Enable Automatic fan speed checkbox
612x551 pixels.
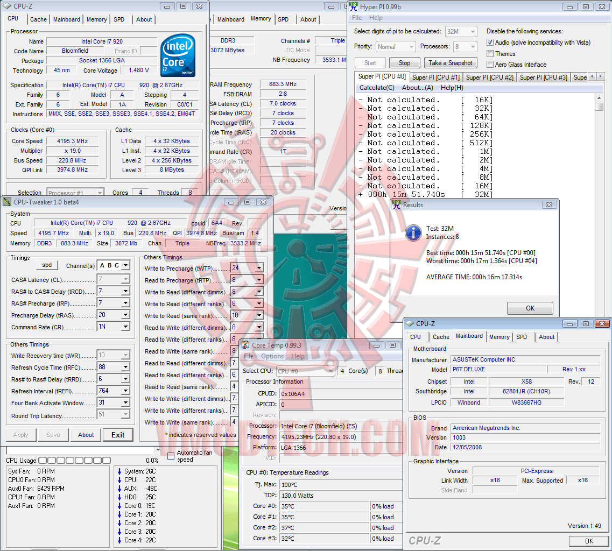click(x=171, y=456)
